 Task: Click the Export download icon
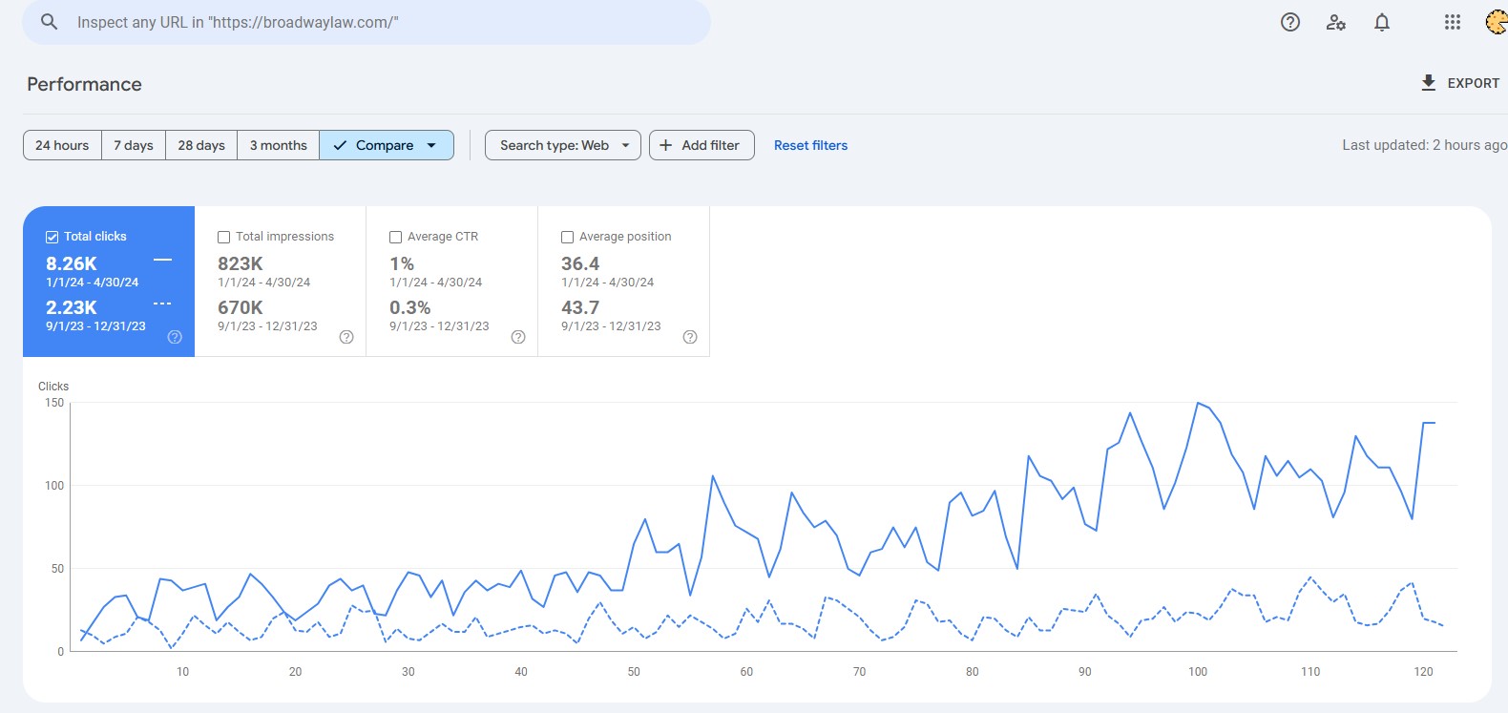(1428, 83)
